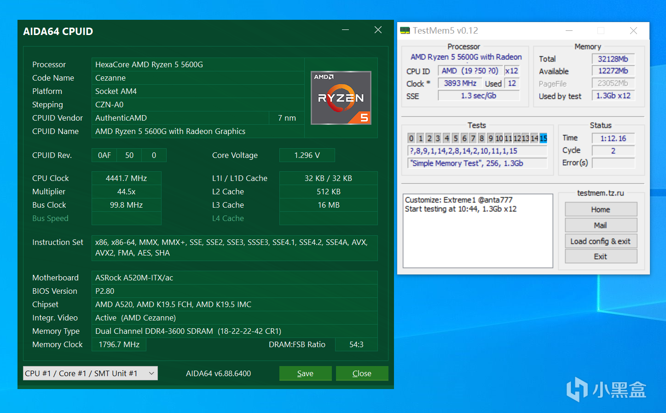Viewport: 666px width, 413px height.
Task: Click the 12272Mb available memory value
Action: click(x=613, y=71)
